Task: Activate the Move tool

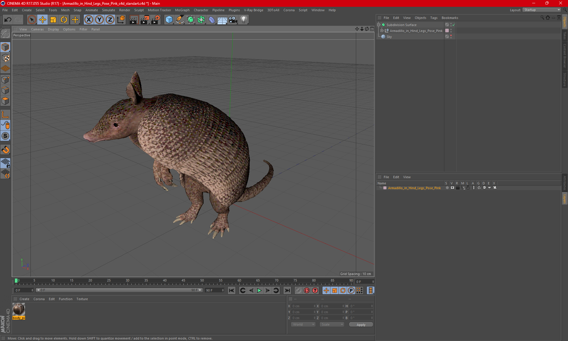Action: [43, 20]
